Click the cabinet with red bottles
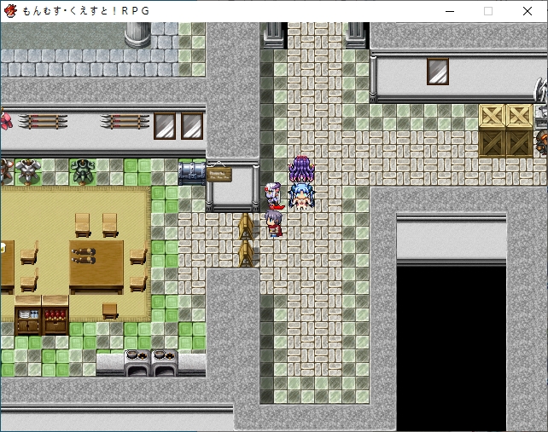Screen dimensions: 548x432 (x=55, y=316)
